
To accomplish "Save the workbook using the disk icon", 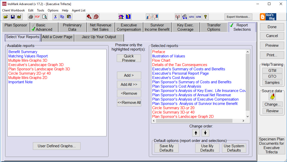I will [12, 17].
